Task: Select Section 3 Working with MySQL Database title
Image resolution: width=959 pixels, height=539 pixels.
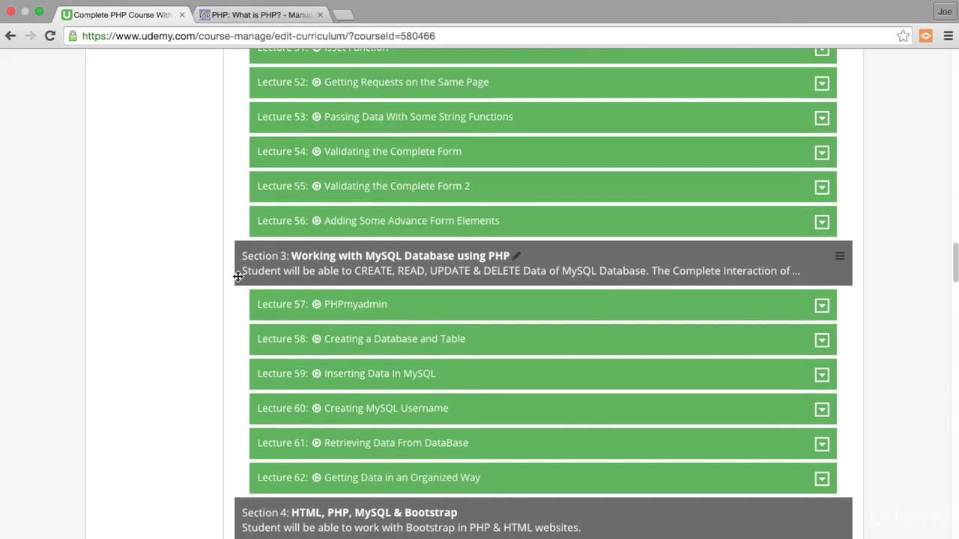Action: tap(400, 256)
